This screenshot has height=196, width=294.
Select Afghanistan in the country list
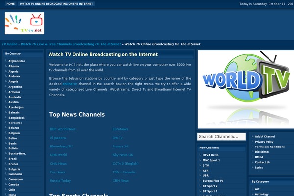[x=17, y=61]
